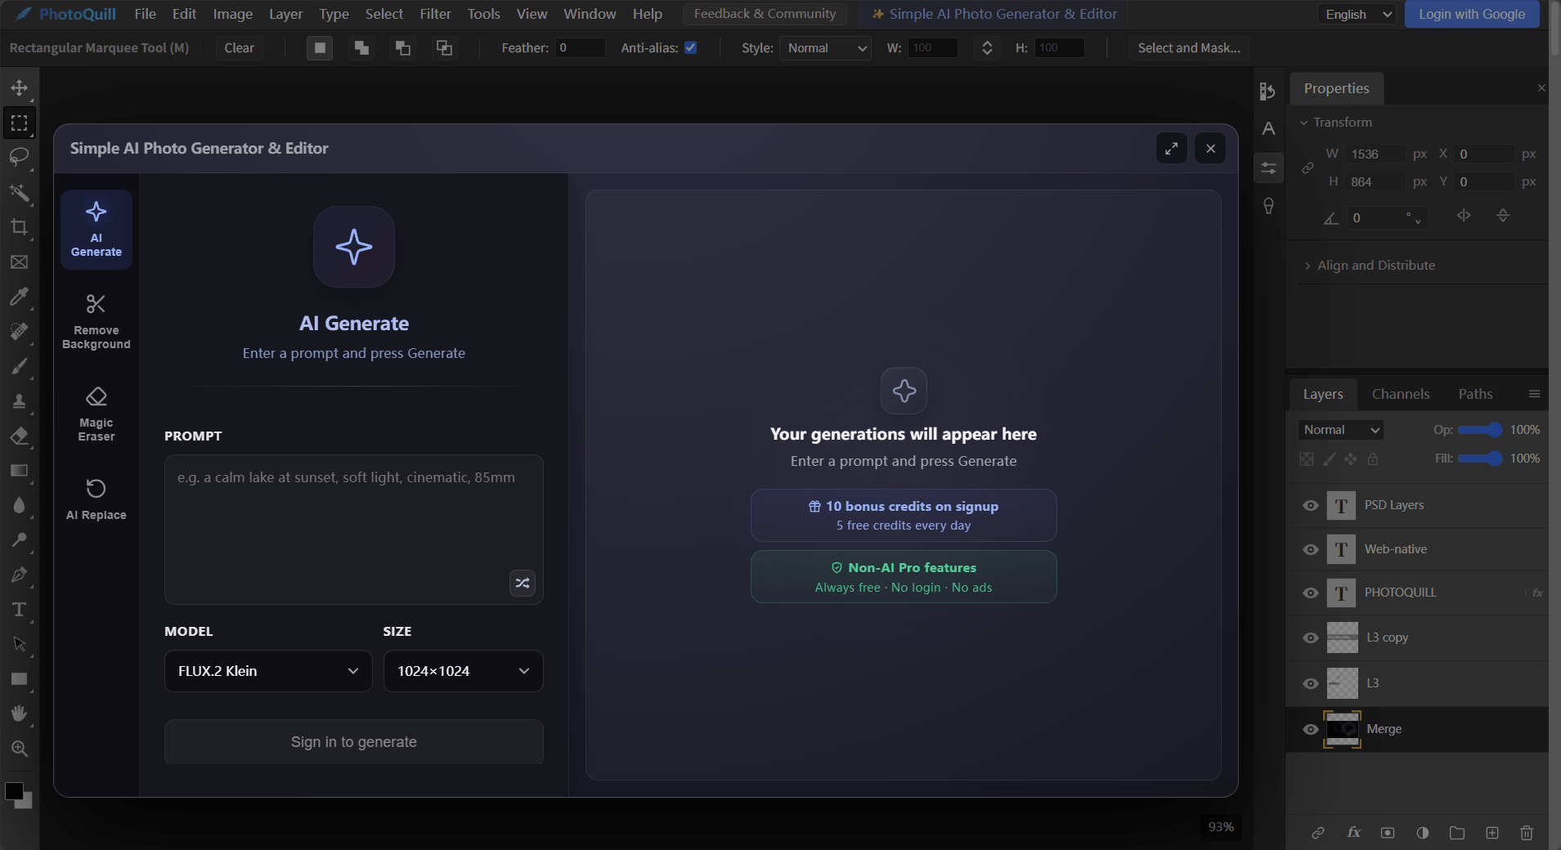This screenshot has width=1561, height=850.
Task: Hide the L3 copy layer
Action: (x=1311, y=637)
